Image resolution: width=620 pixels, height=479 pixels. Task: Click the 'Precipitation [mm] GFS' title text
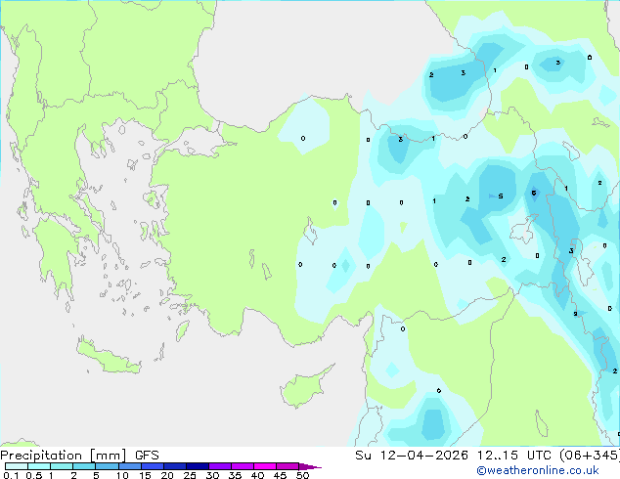(x=79, y=456)
